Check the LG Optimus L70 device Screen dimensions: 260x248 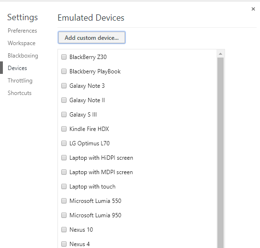click(64, 143)
